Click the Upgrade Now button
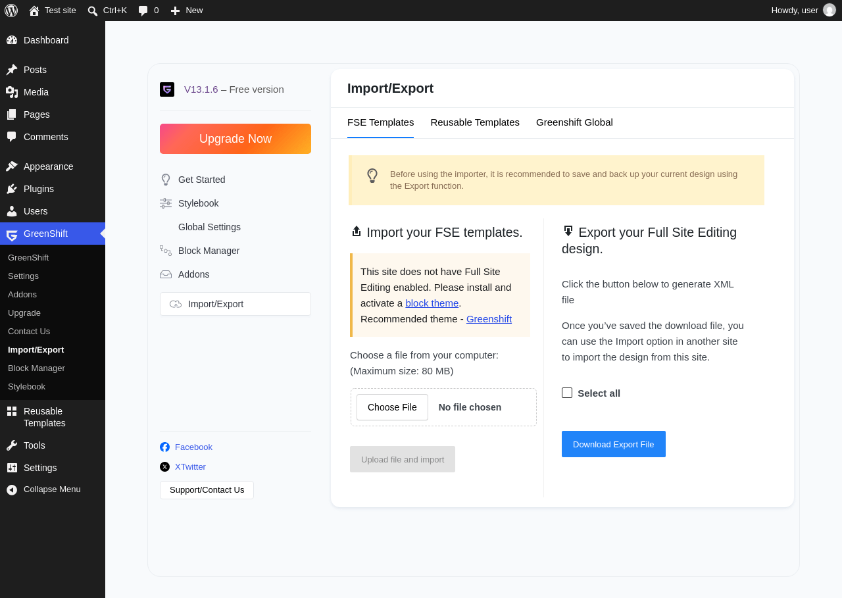The height and width of the screenshot is (598, 842). click(235, 139)
